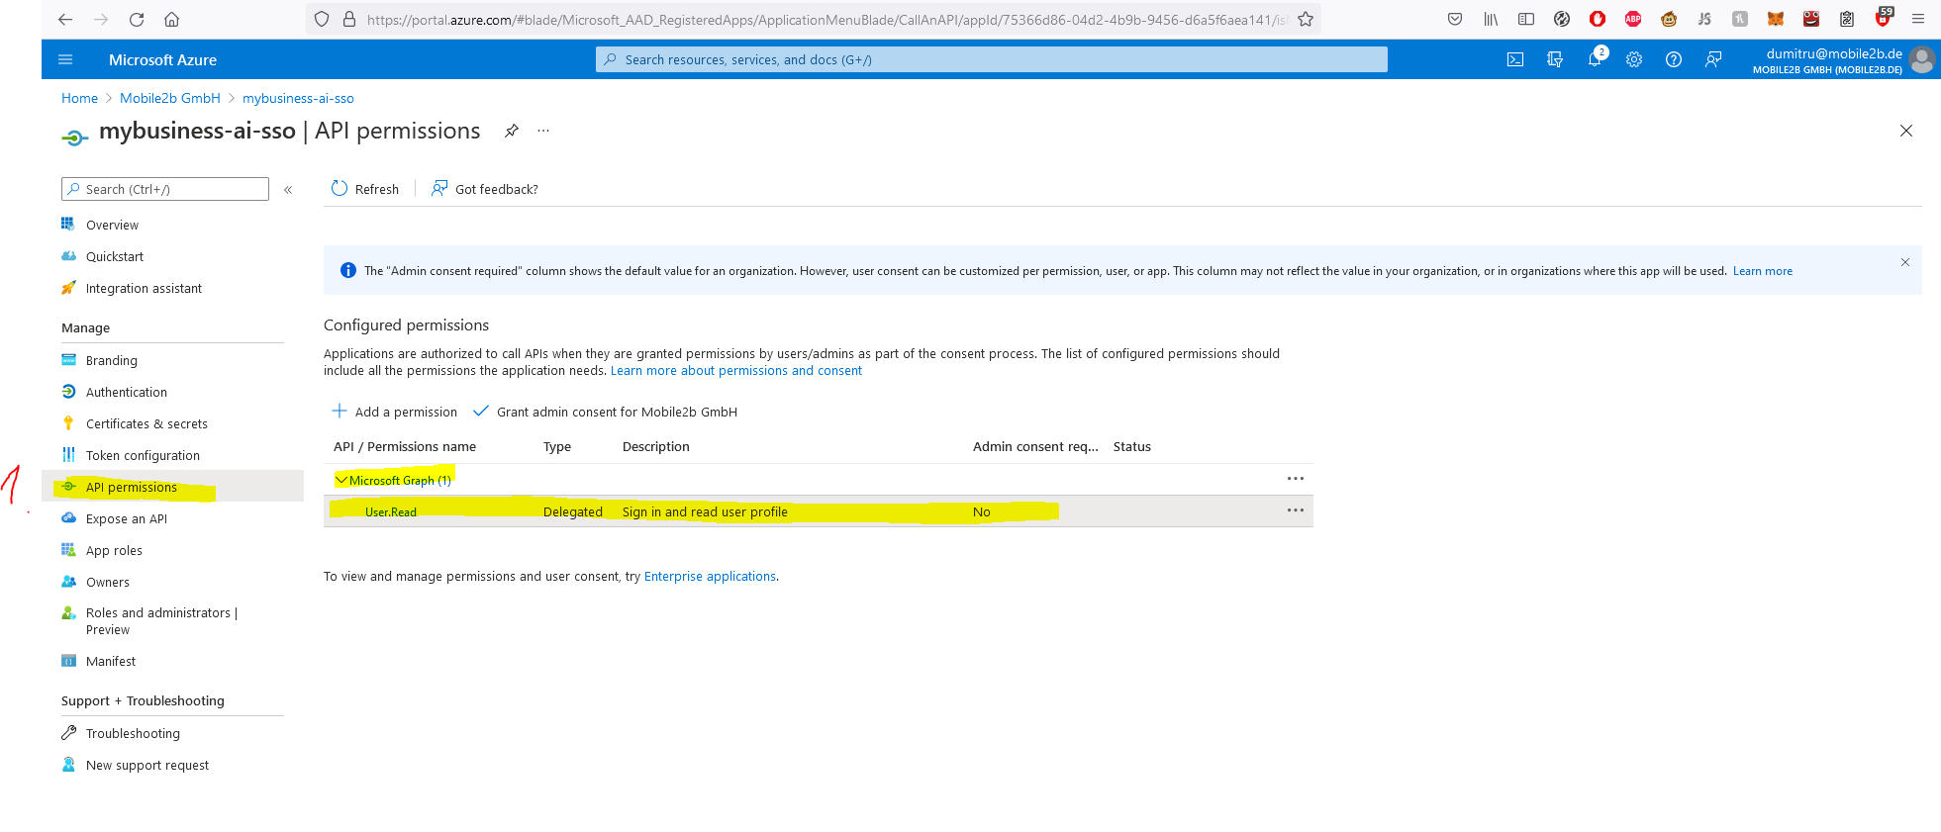Open the Adblock Plus extension
This screenshot has height=832, width=1941.
tap(1633, 19)
